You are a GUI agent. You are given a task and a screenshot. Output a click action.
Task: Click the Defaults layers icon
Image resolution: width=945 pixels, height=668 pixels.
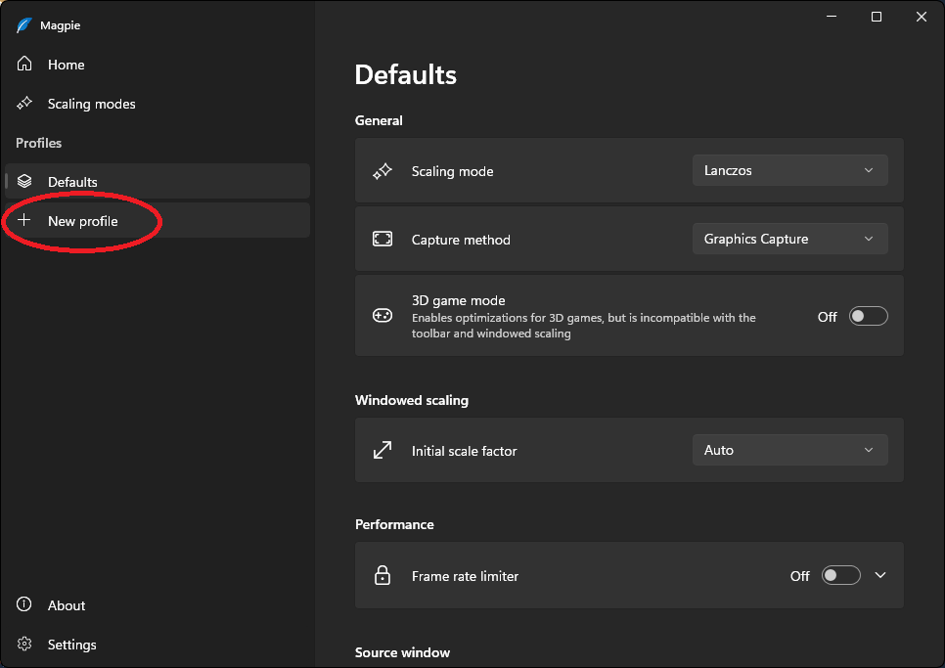25,182
